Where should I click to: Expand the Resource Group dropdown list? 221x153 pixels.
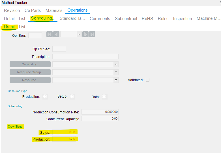click(x=116, y=72)
